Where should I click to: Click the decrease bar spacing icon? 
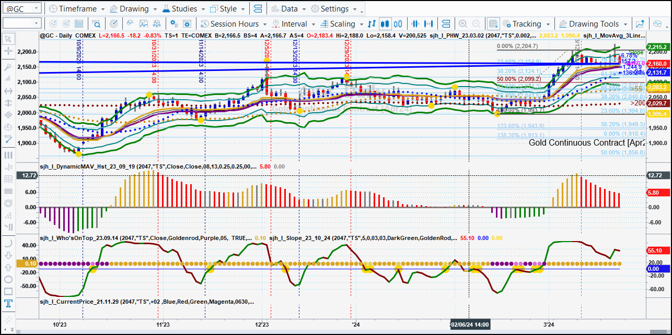coord(416,23)
